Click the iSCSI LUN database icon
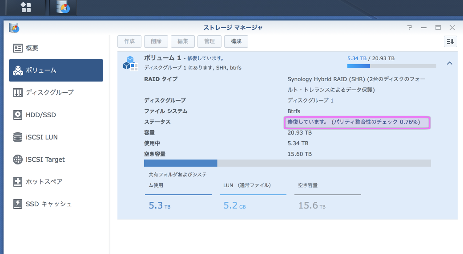 tap(18, 137)
